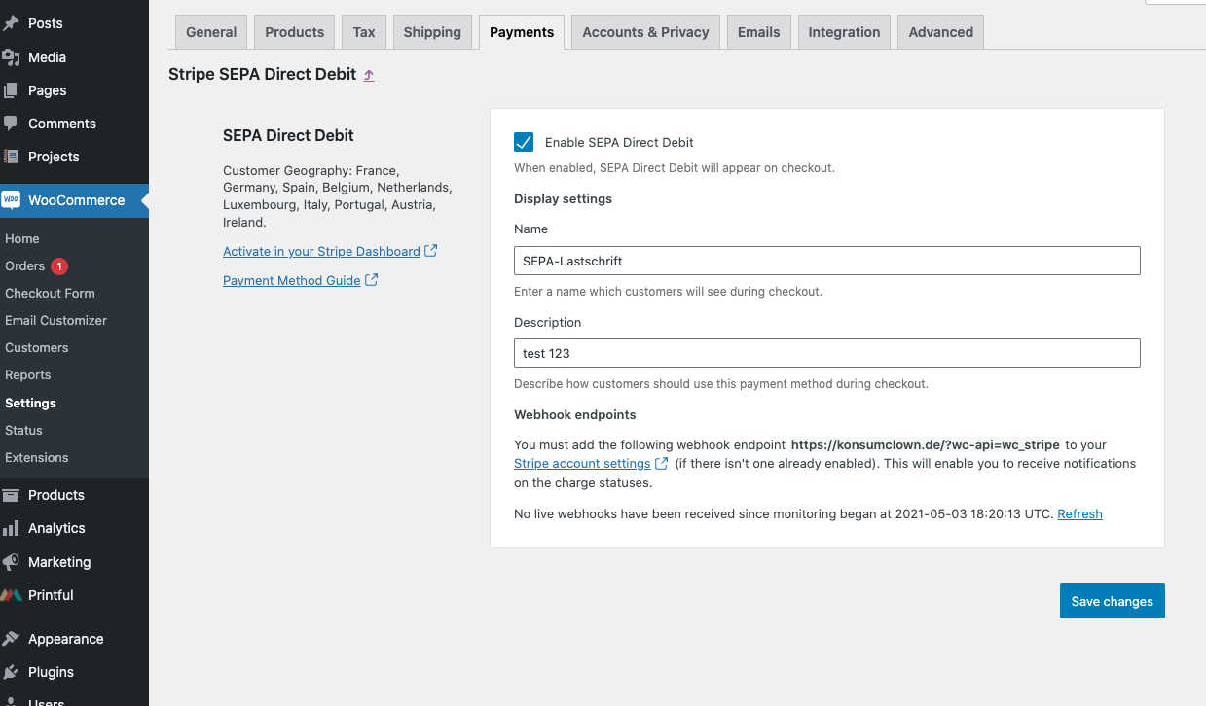
Task: Click the back arrow beside Stripe SEPA Direct Debit
Action: coord(369,75)
